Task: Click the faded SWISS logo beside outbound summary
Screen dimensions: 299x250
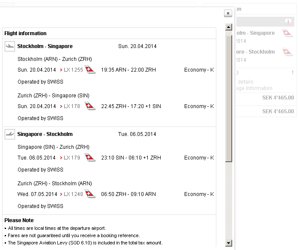Action: click(287, 33)
